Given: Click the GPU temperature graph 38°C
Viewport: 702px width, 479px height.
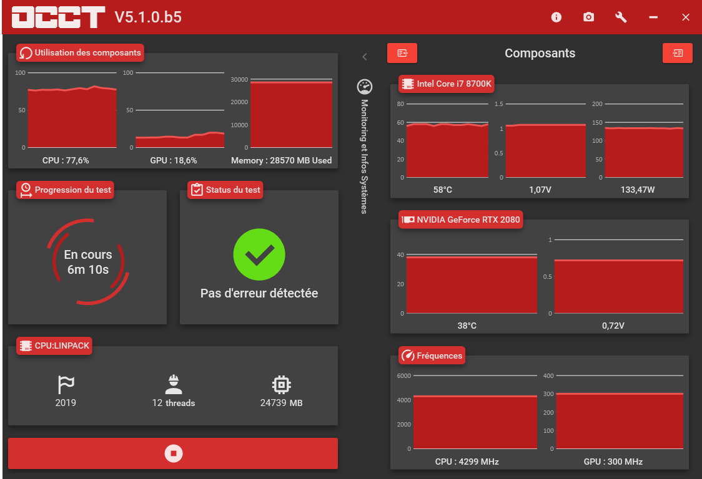Looking at the screenshot, I should pyautogui.click(x=472, y=284).
